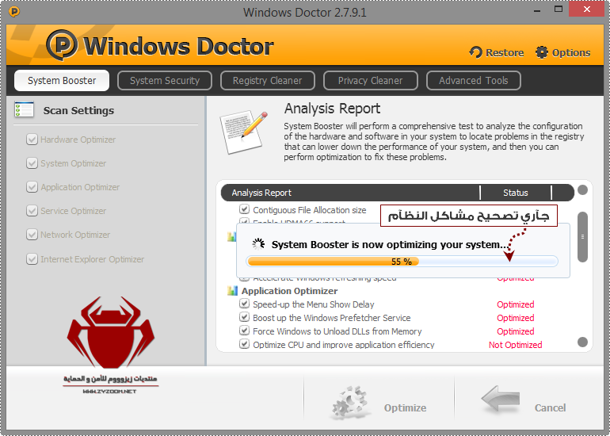Click Optimized status for Windows Prefetcher Service
The image size is (610, 436).
[x=516, y=318]
